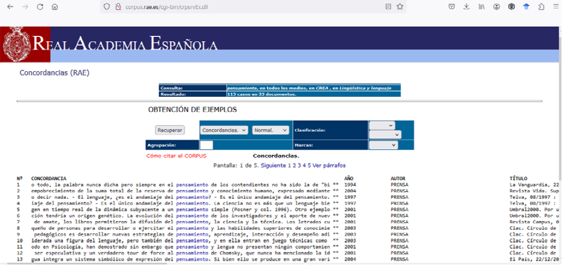The width and height of the screenshot is (562, 265).
Task: Save page to Pocket icon
Action: [x=452, y=7]
